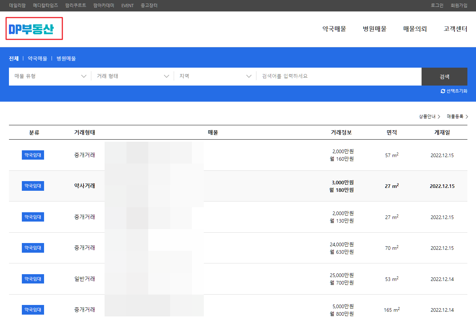This screenshot has height=325, width=476.
Task: Open the 거래 형태 dropdown
Action: (x=133, y=76)
